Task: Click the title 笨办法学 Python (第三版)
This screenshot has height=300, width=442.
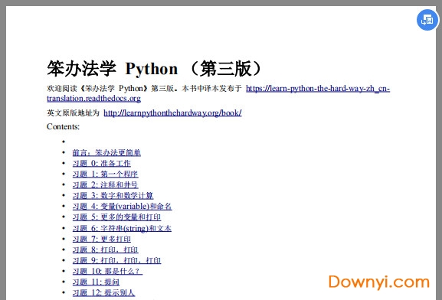Action: coord(155,68)
